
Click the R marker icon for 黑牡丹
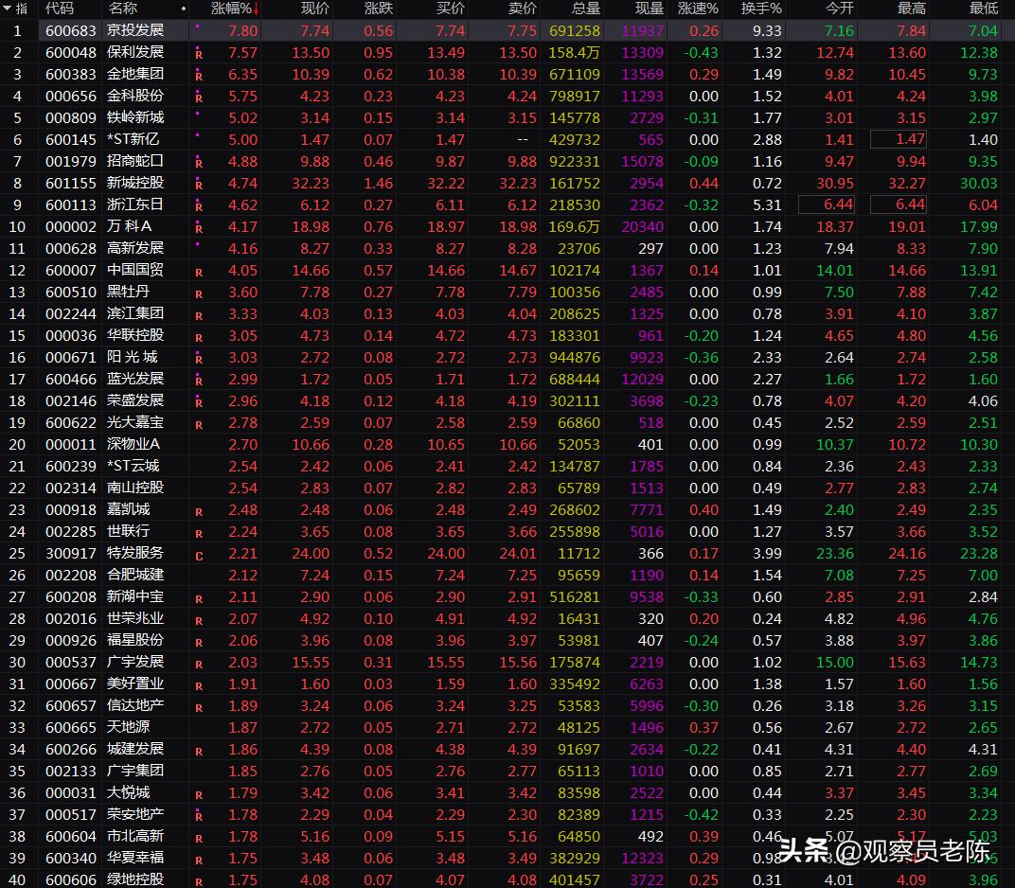coord(199,293)
